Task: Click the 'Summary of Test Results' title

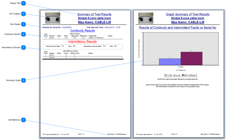Action: coord(94,14)
